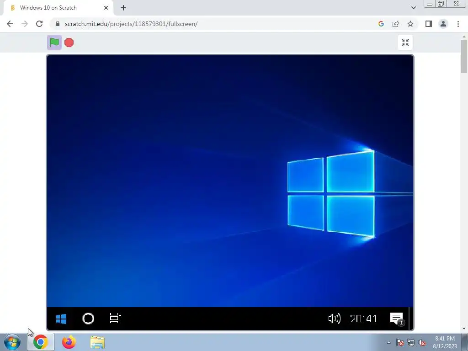468x351 pixels.
Task: Exit fullscreen mode of the Scratch player
Action: (x=405, y=43)
